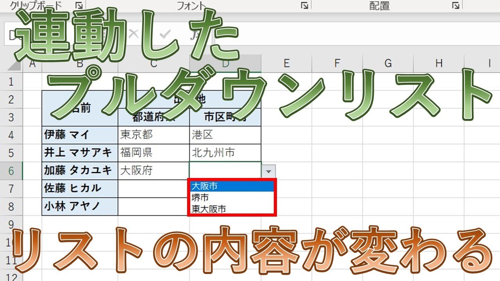Click the cell containing 北九州市
Image resolution: width=500 pixels, height=281 pixels.
[x=225, y=153]
